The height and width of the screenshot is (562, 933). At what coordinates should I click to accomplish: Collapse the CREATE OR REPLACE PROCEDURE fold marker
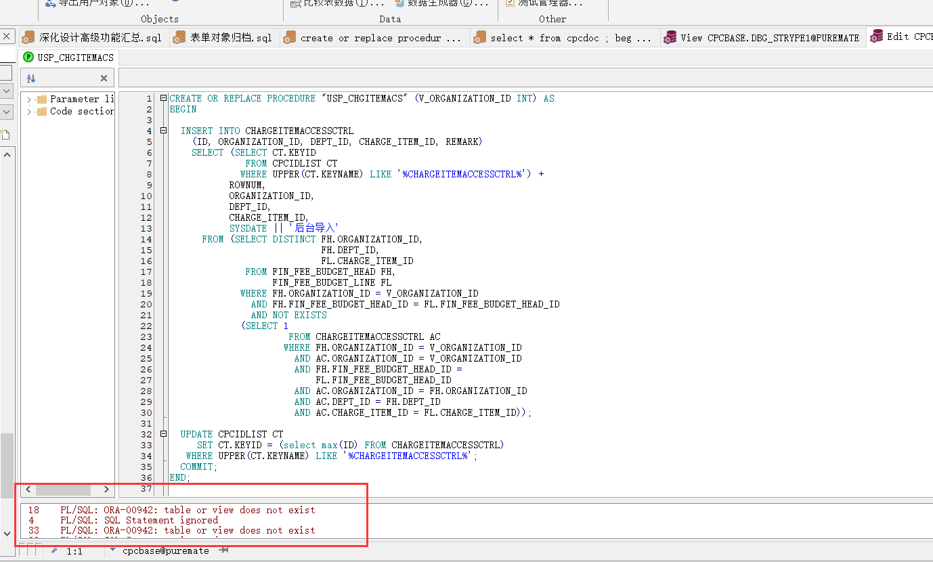[x=163, y=98]
